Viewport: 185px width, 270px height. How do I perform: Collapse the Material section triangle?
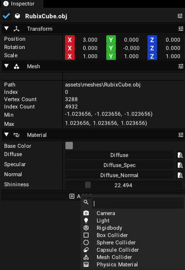[6, 135]
